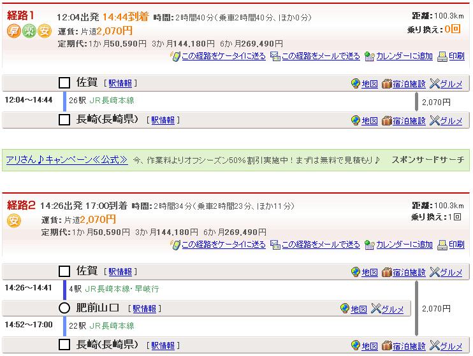Click the calendar icon in 経路2
Viewport: 473px width, 356px height.
[370, 245]
